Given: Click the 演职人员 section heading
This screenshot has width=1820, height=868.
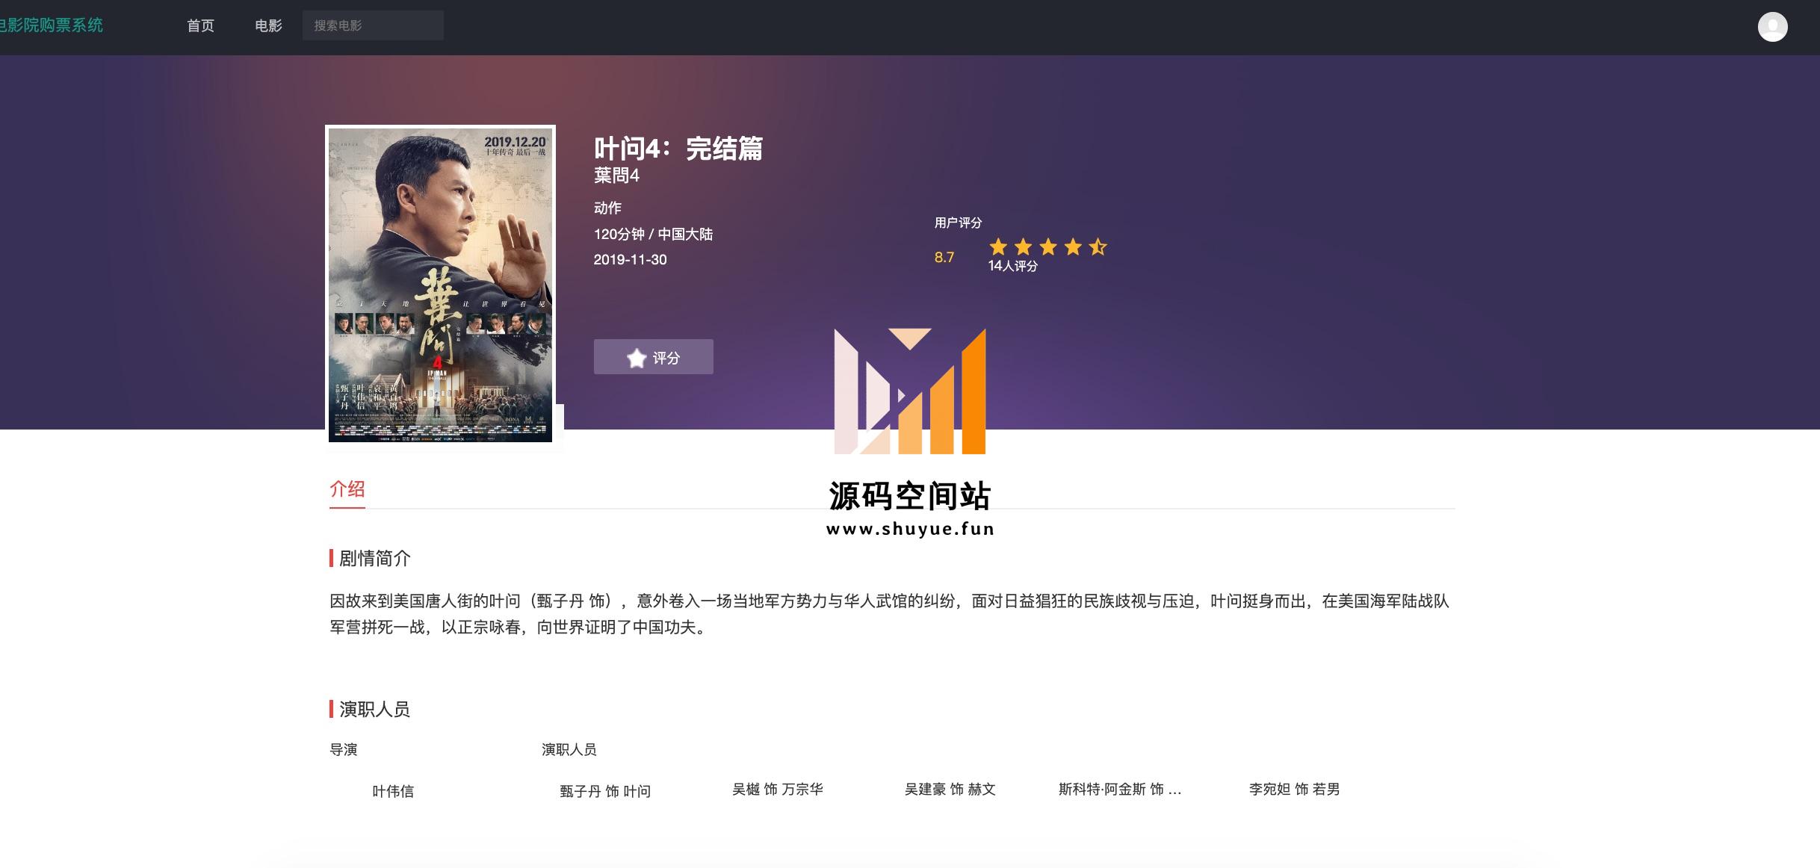Looking at the screenshot, I should [x=374, y=709].
